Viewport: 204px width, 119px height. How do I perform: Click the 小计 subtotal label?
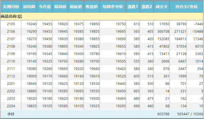[11, 114]
